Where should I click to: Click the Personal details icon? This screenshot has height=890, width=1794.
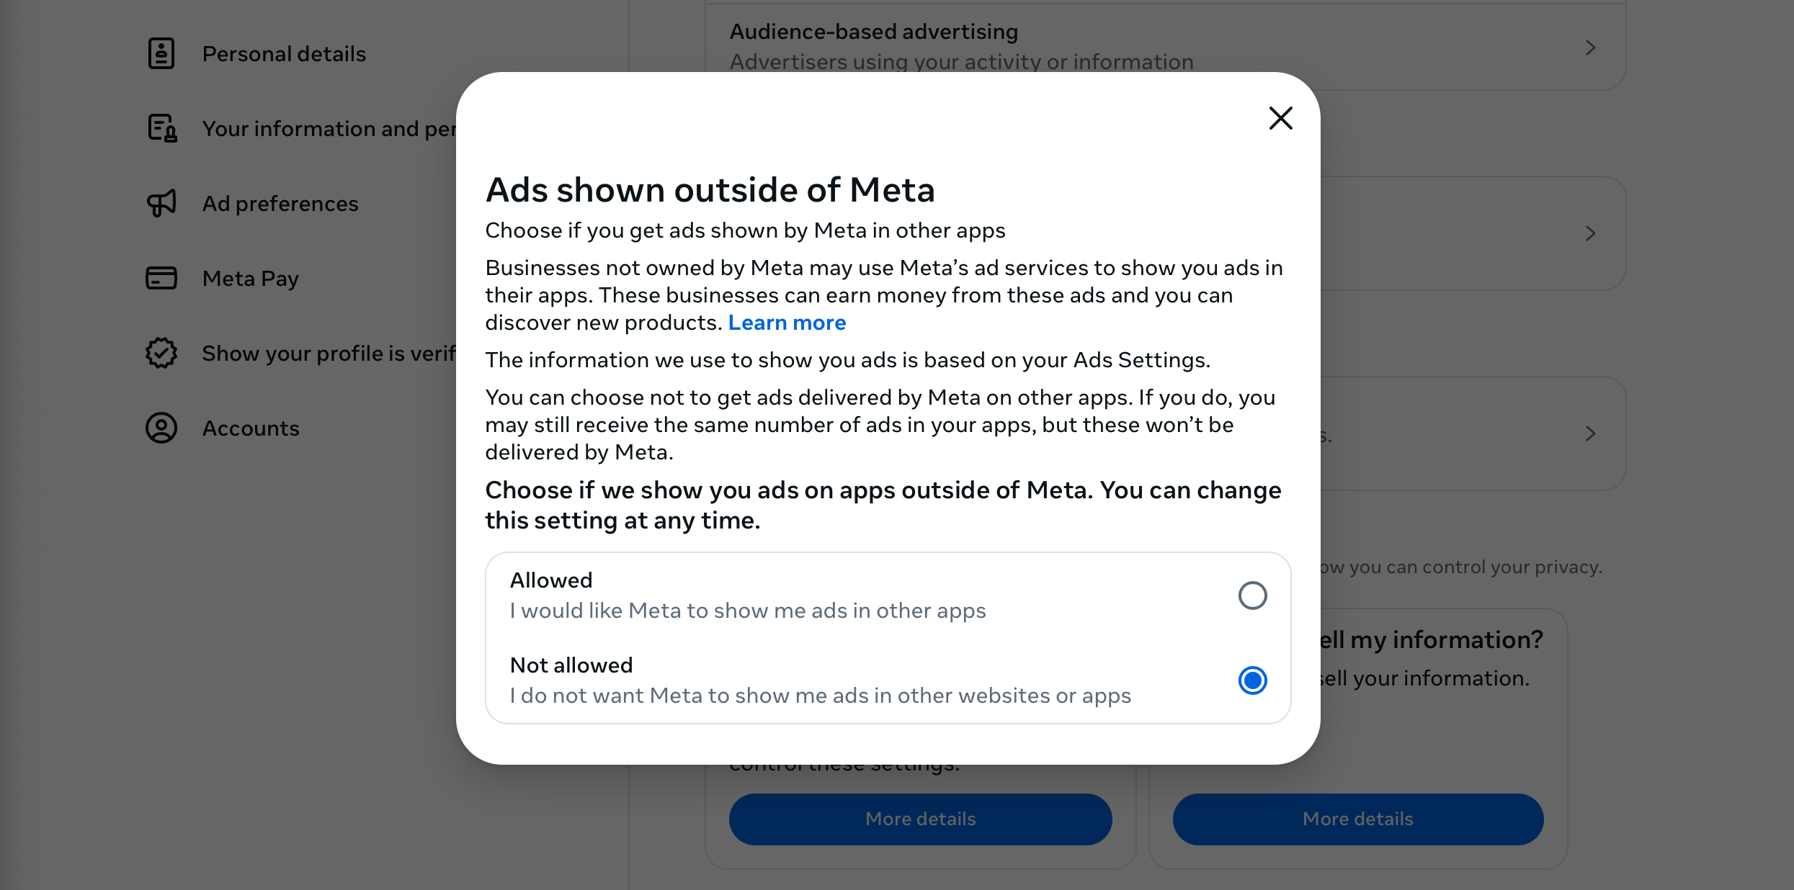(x=160, y=53)
